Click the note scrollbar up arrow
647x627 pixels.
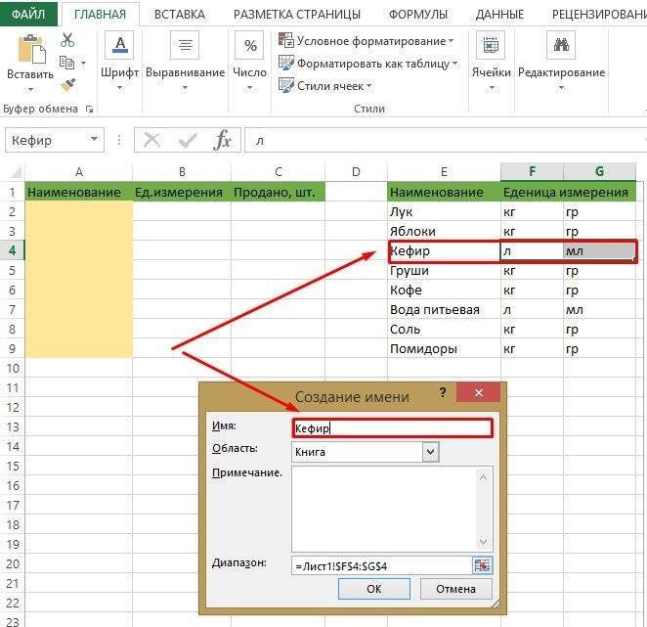point(483,477)
